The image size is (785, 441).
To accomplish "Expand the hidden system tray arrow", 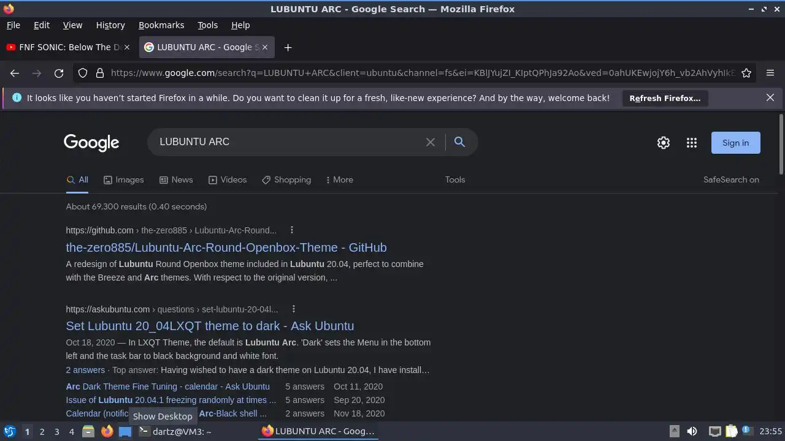I will point(674,431).
